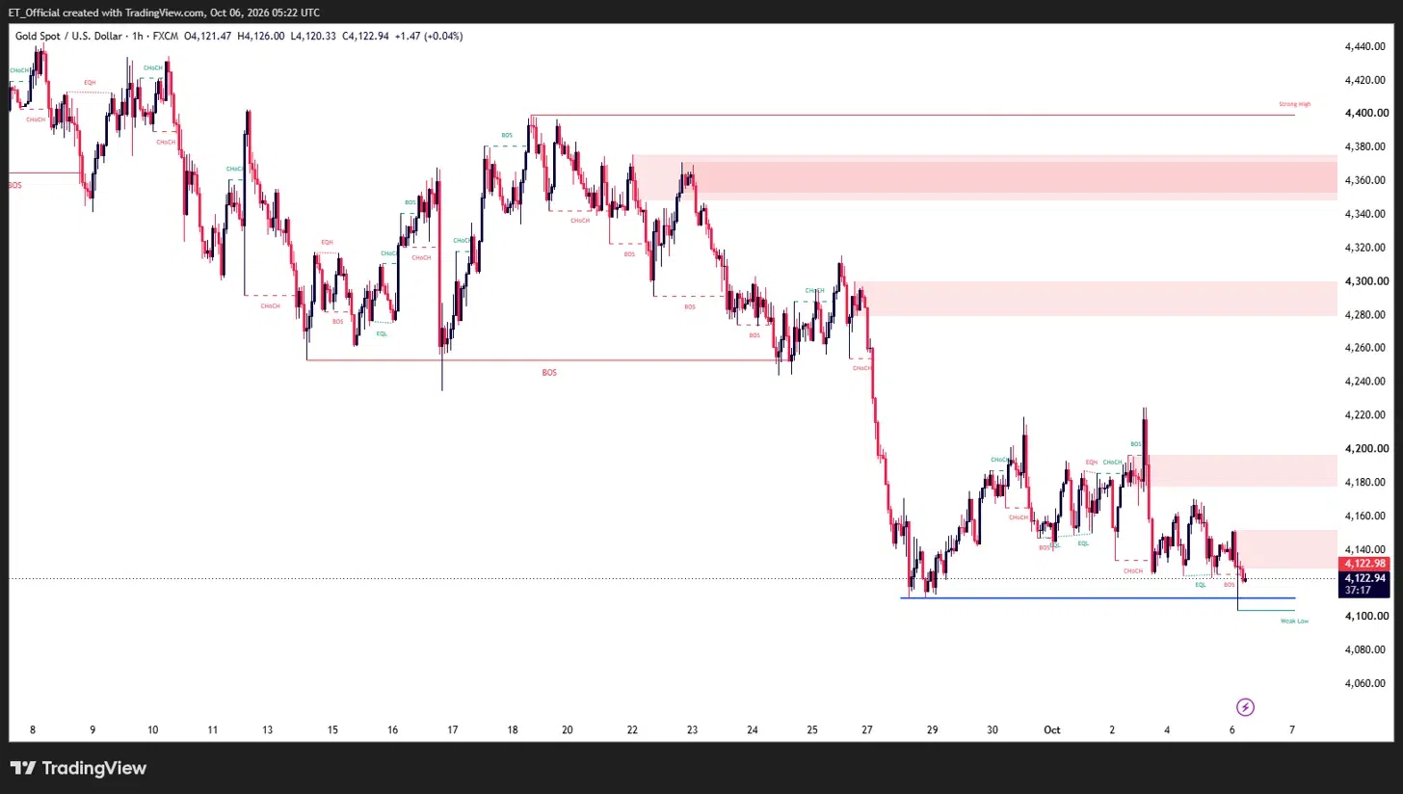Click the Weak Low label
Screen dimensions: 1403x794
click(1294, 622)
